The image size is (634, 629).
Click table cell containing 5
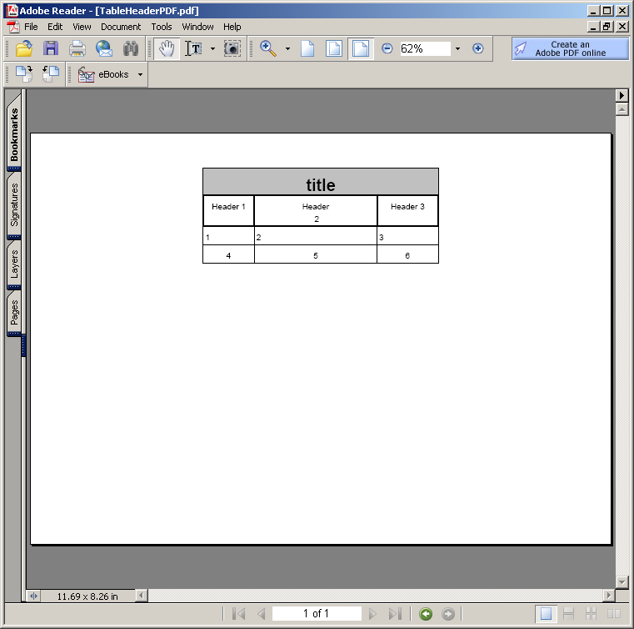[x=316, y=255]
